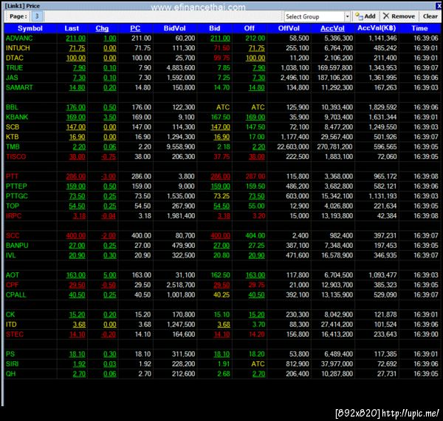Click KBANK last price 169.00
The width and height of the screenshot is (443, 421).
76,117
